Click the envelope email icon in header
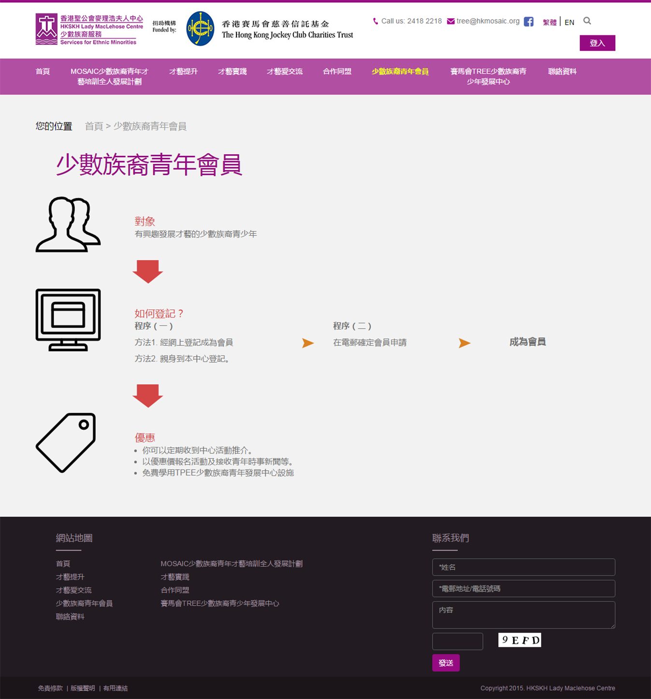This screenshot has width=651, height=699. tap(450, 21)
